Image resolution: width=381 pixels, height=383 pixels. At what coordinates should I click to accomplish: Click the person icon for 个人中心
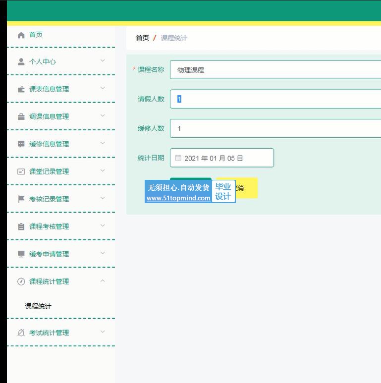tap(21, 62)
